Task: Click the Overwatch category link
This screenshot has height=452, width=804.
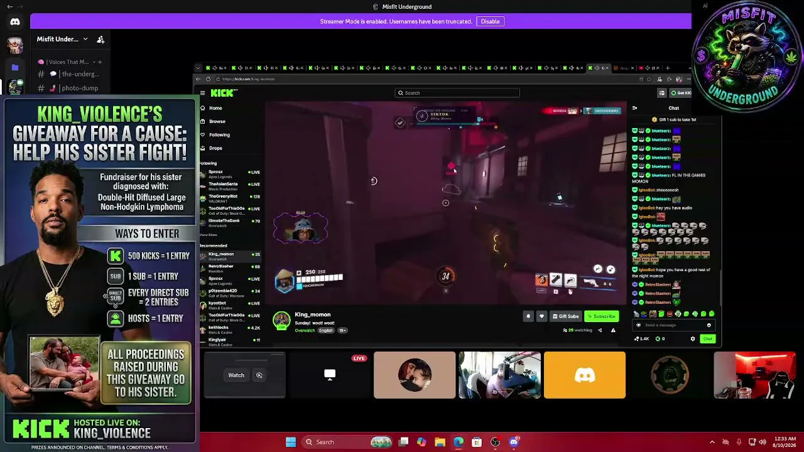Action: coord(305,331)
